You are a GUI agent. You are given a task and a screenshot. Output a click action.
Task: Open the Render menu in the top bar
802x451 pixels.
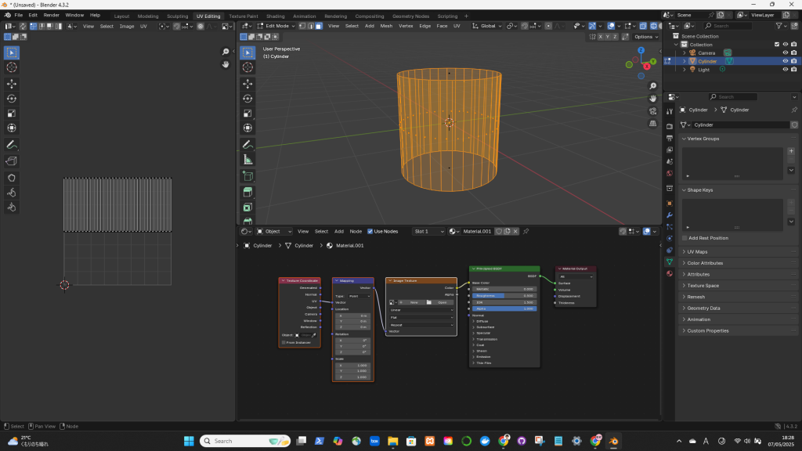point(51,15)
